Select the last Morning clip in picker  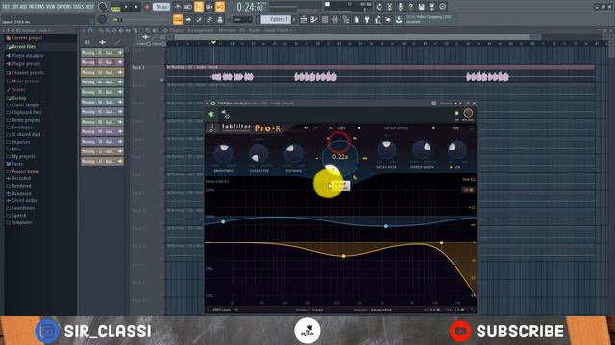(102, 161)
